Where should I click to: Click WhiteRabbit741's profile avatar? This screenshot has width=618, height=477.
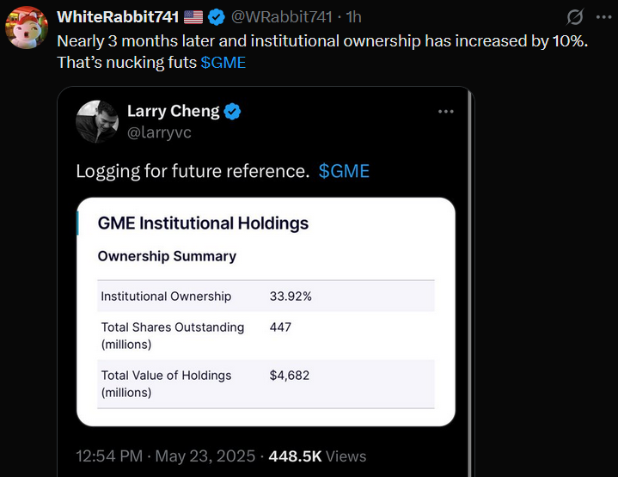pos(27,28)
